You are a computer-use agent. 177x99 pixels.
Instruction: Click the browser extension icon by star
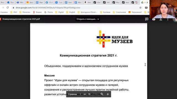[146, 8]
